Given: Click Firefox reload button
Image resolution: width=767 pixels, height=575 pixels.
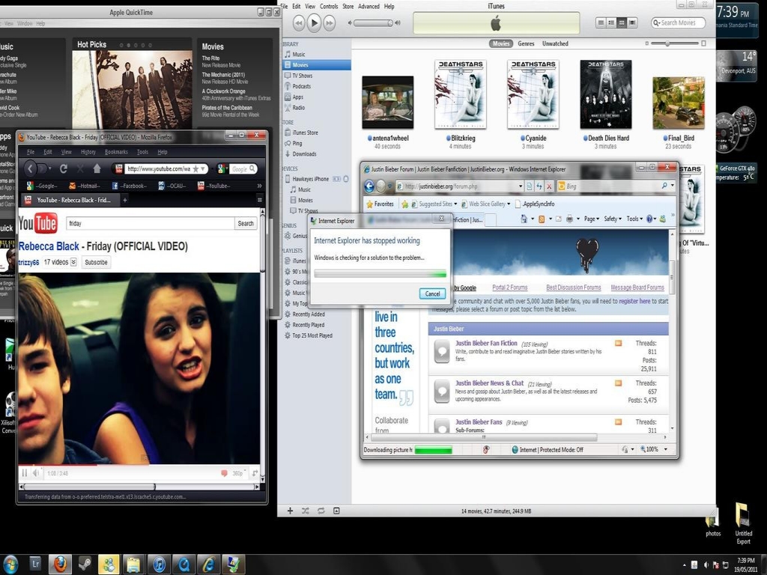Looking at the screenshot, I should point(63,168).
